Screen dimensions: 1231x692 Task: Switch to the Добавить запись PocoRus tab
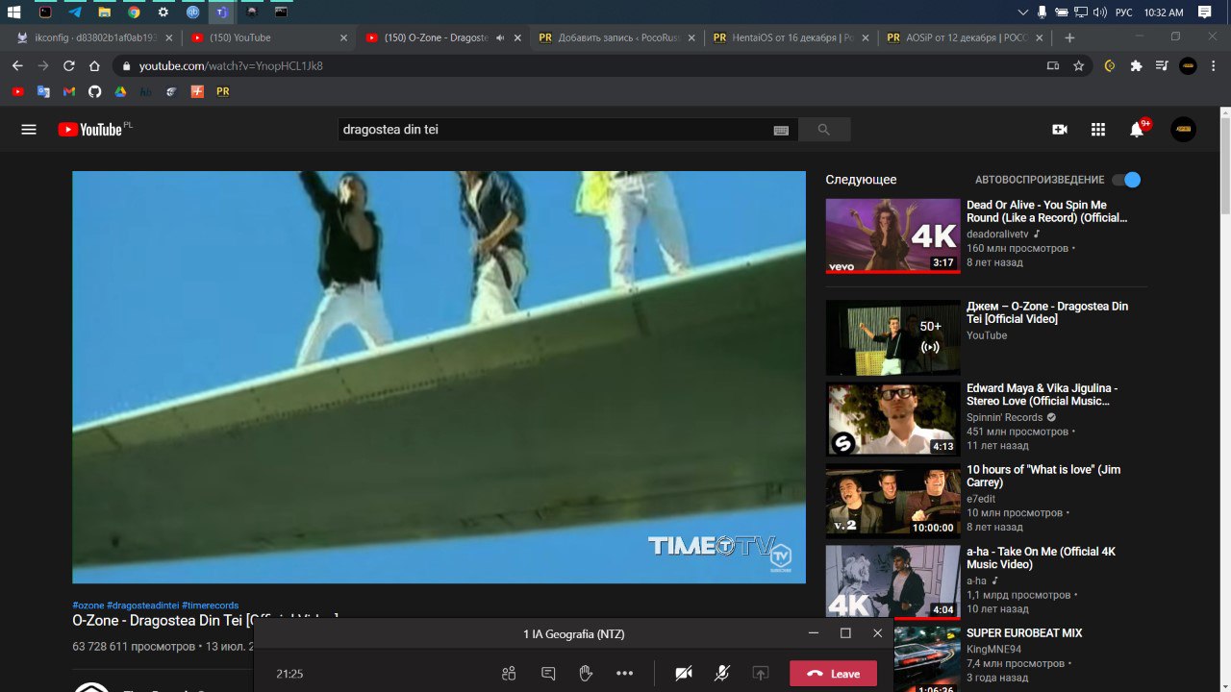point(617,37)
